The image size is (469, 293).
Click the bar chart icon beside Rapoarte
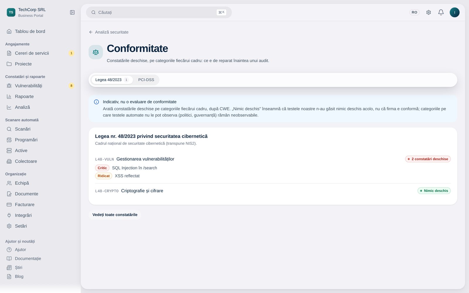pyautogui.click(x=9, y=96)
